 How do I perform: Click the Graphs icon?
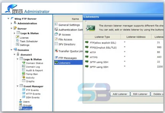click(x=24, y=81)
